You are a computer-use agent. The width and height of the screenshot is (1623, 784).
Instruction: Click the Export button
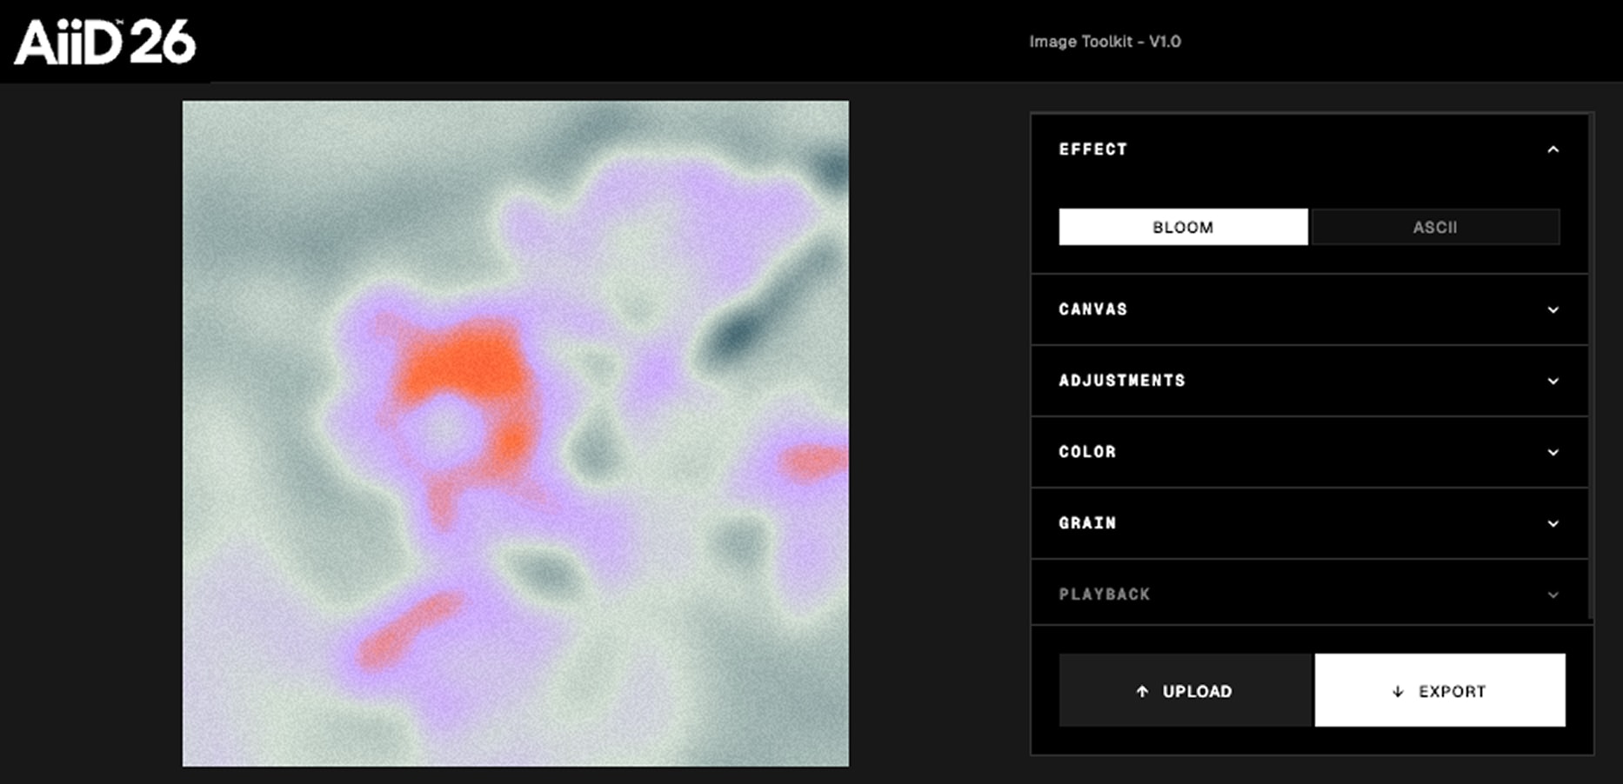coord(1439,690)
